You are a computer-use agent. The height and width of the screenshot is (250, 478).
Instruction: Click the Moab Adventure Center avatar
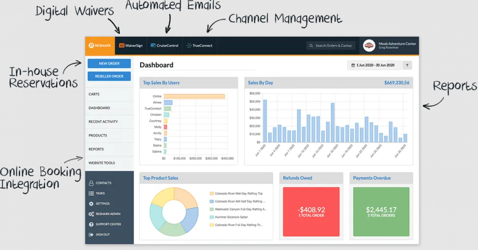pyautogui.click(x=369, y=45)
